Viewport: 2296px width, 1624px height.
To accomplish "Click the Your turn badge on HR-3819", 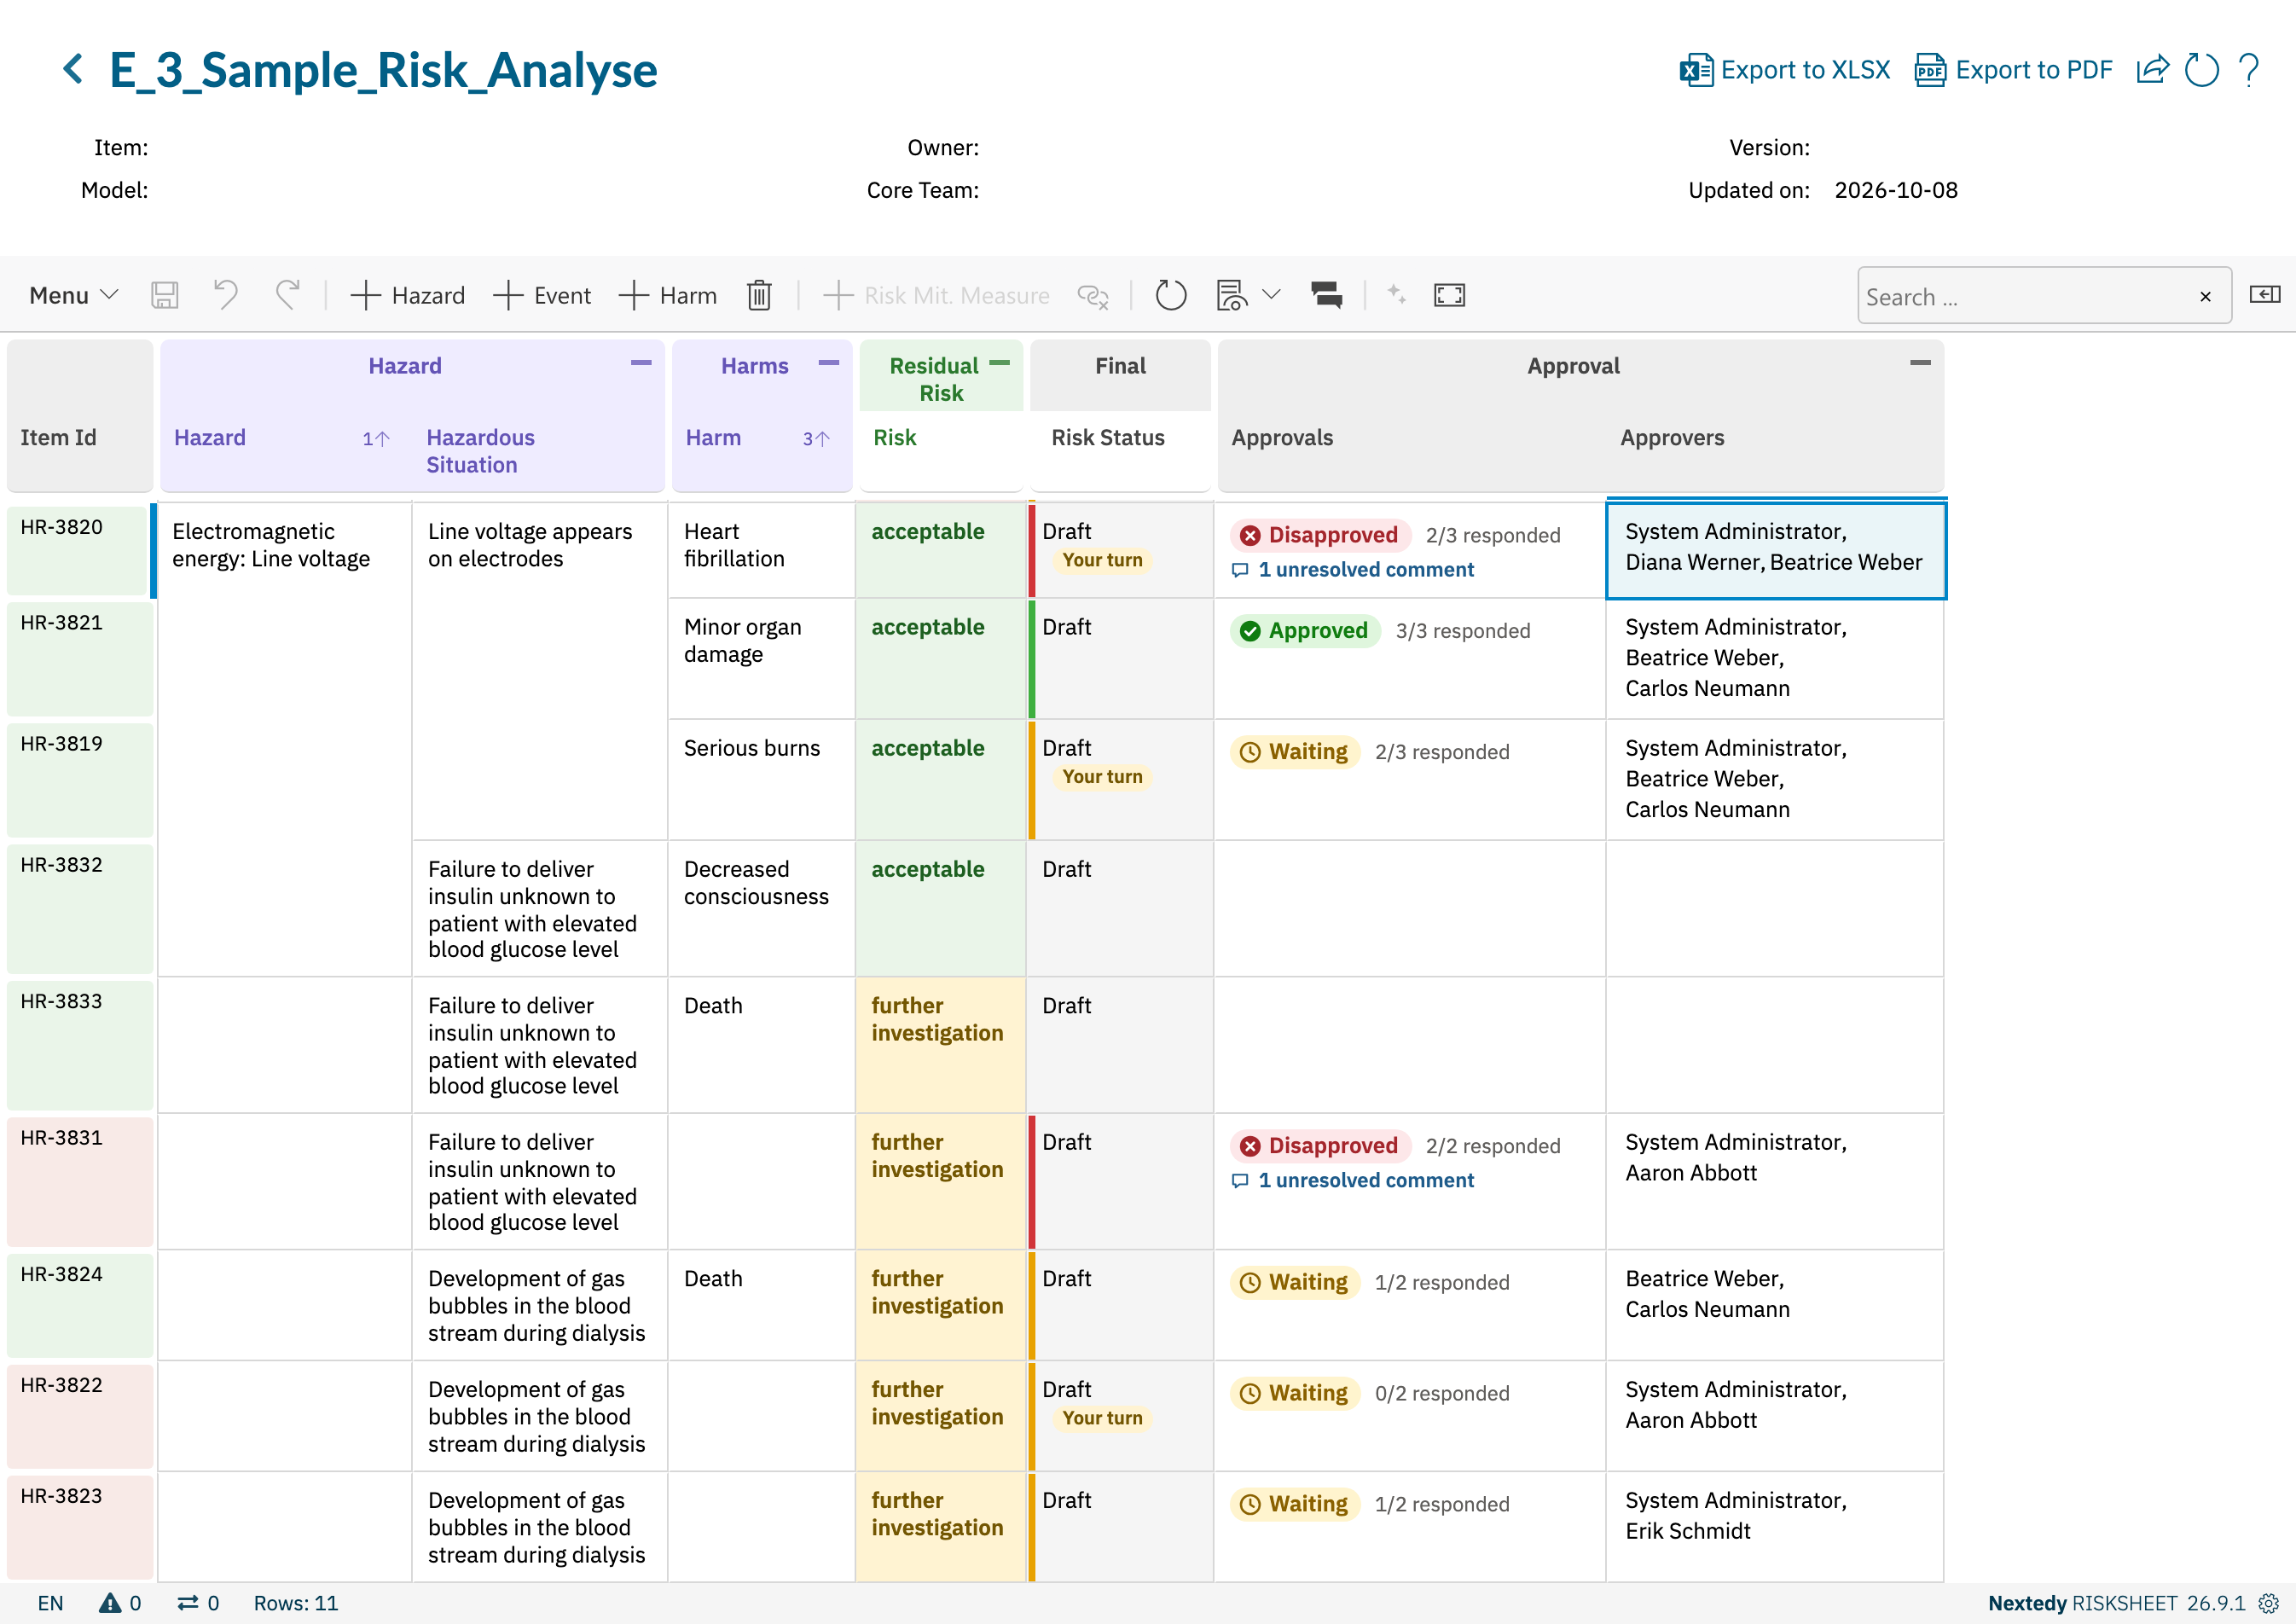I will click(x=1102, y=777).
